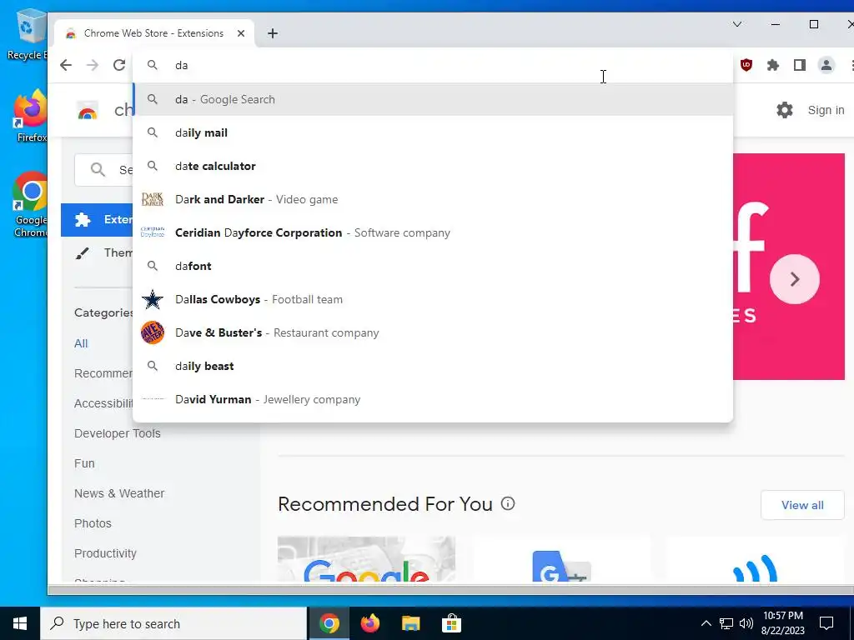Select Dave & Buster's restaurant suggestion
The height and width of the screenshot is (640, 854).
coord(433,332)
